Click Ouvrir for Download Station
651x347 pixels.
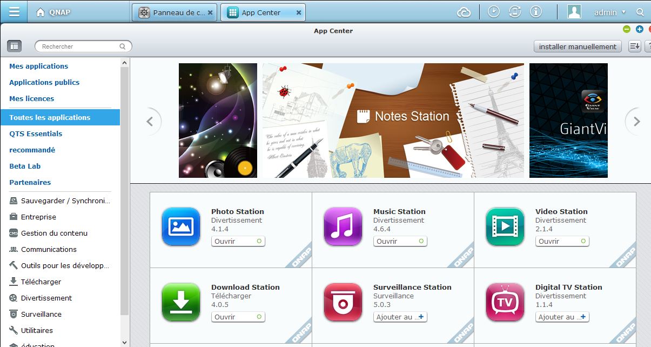point(238,317)
